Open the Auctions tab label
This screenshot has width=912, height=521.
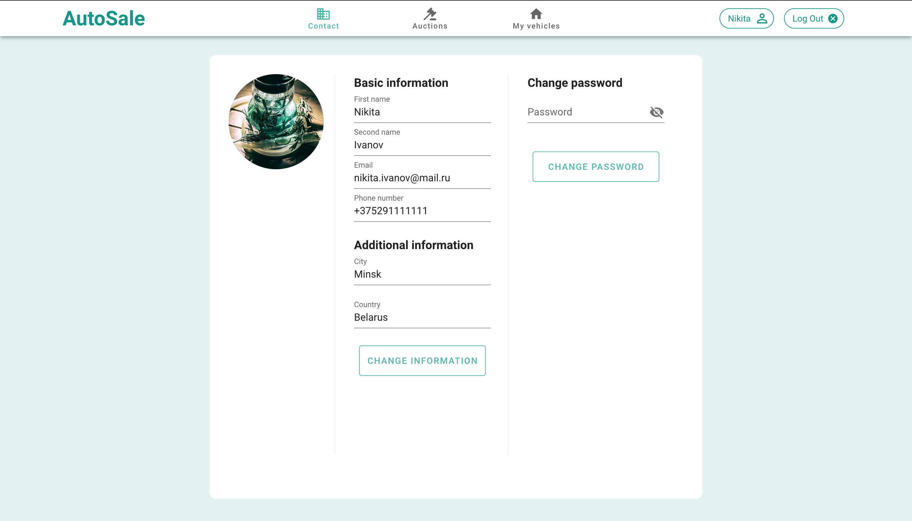tap(430, 26)
